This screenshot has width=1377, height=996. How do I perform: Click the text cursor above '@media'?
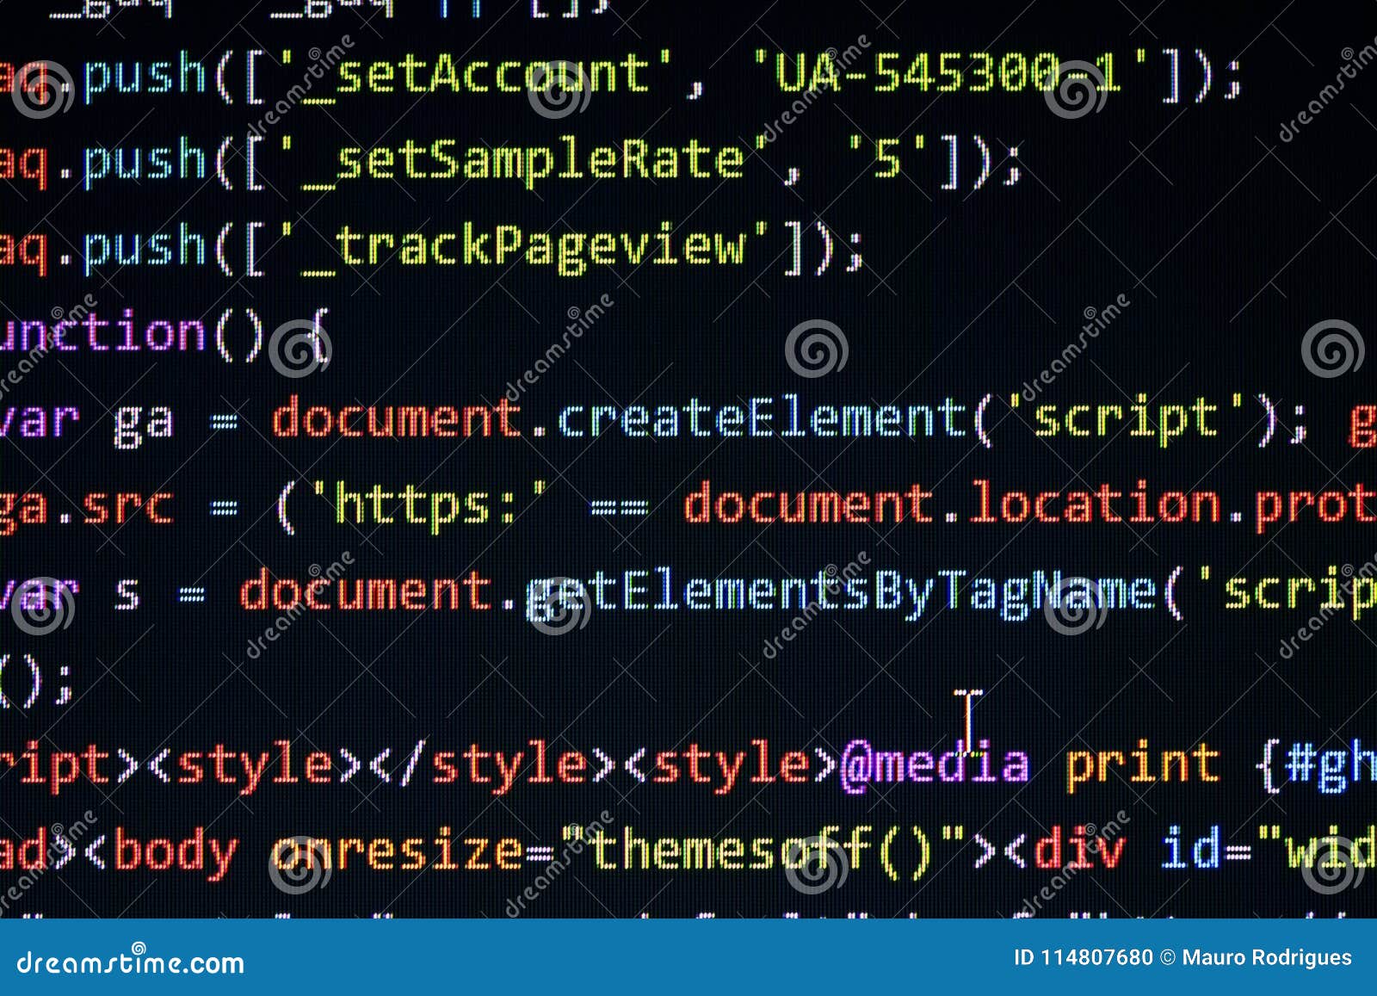967,711
